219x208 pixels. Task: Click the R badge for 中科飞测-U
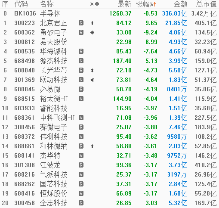tap(81, 118)
